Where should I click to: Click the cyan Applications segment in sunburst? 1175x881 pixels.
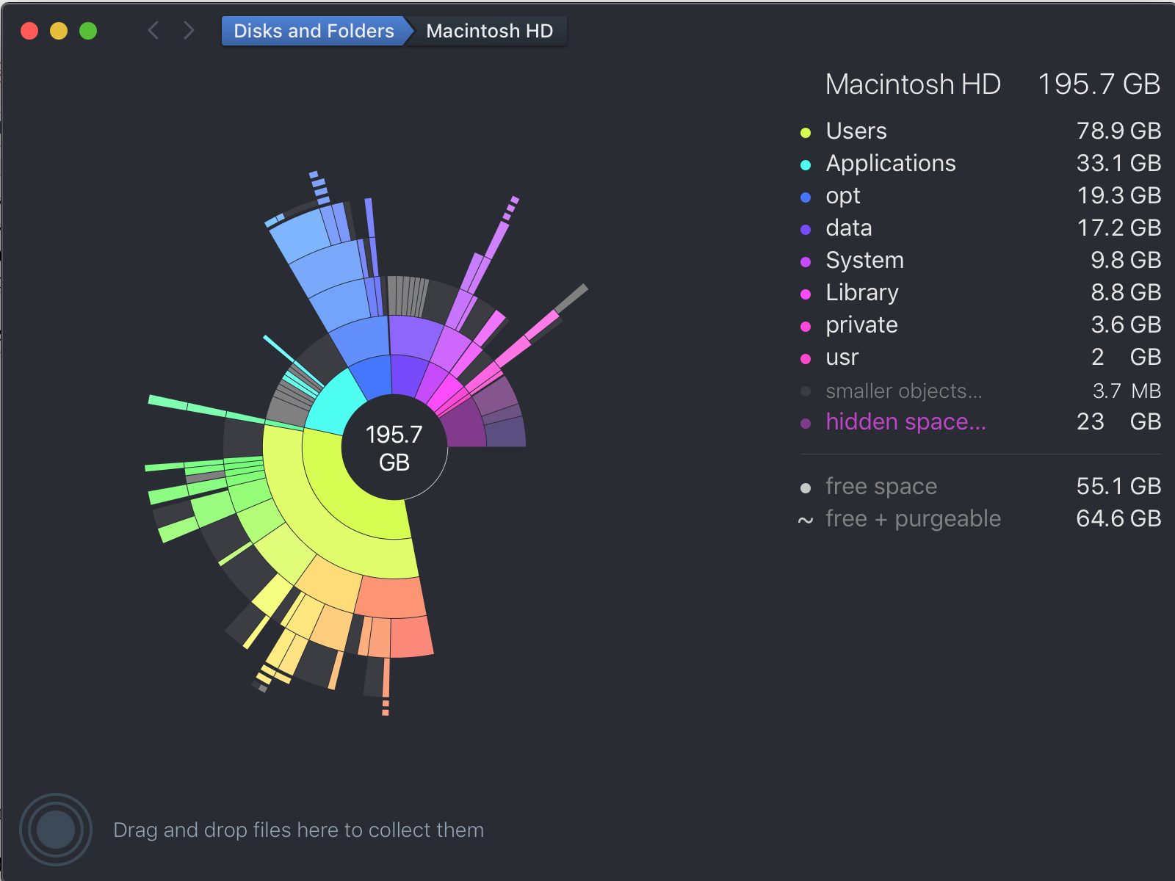(x=335, y=405)
